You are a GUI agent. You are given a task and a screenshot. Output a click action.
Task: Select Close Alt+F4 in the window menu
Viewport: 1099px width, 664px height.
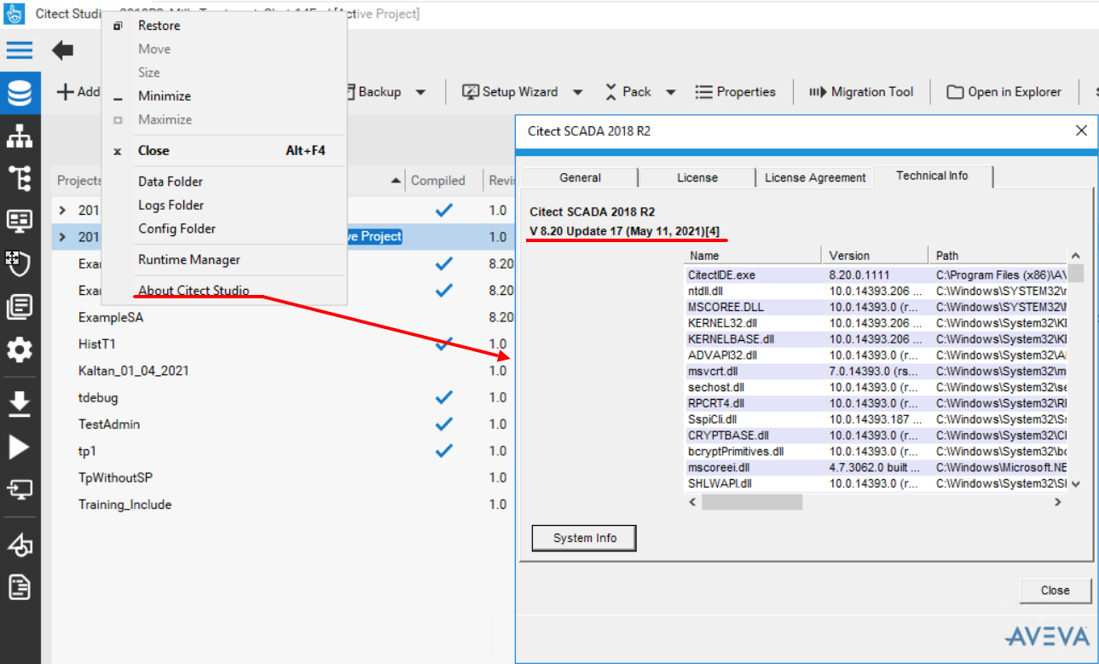(224, 151)
